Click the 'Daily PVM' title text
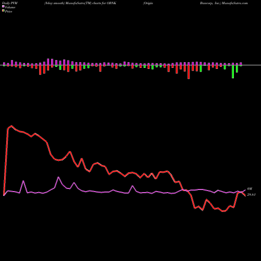This screenshot has height=261, width=261. [10, 3]
